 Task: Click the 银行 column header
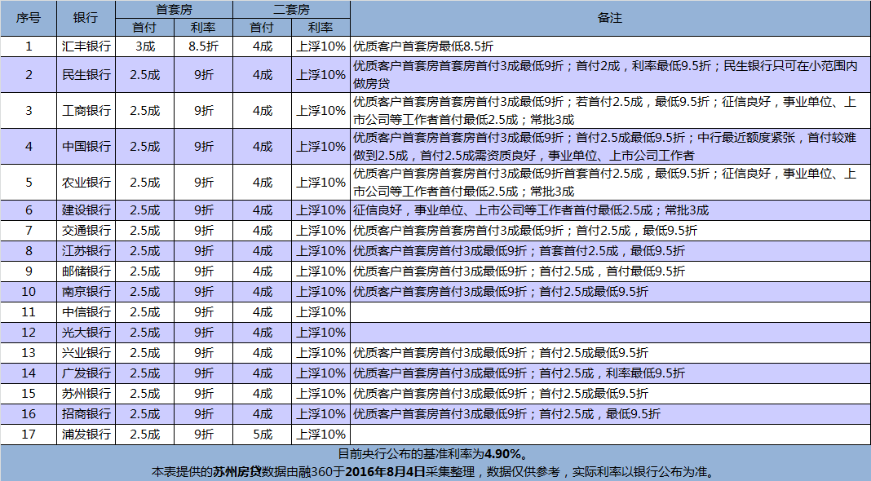(86, 18)
